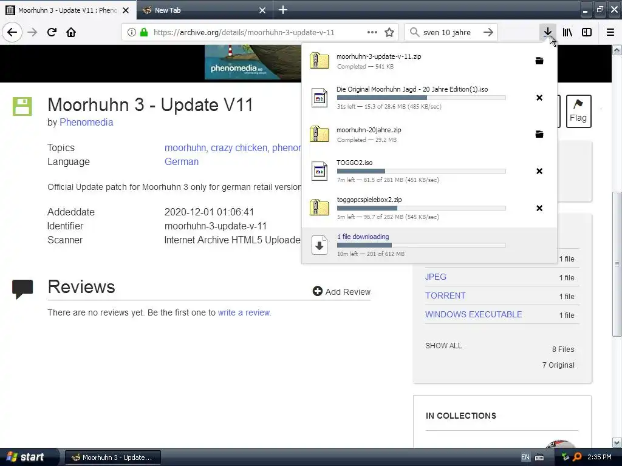
Task: Cancel the toggopcspielebox2.zip download
Action: (539, 208)
